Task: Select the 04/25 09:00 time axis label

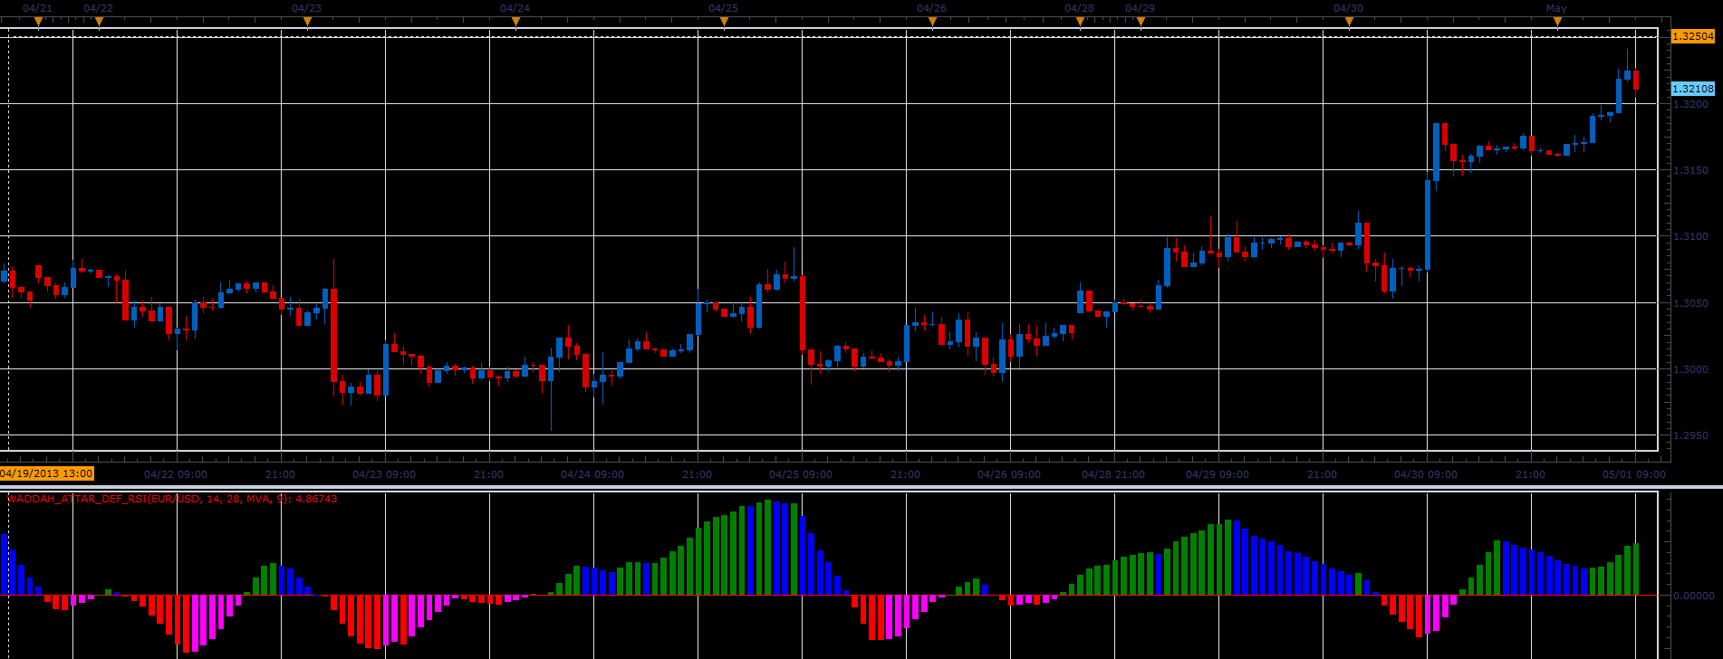Action: point(801,474)
